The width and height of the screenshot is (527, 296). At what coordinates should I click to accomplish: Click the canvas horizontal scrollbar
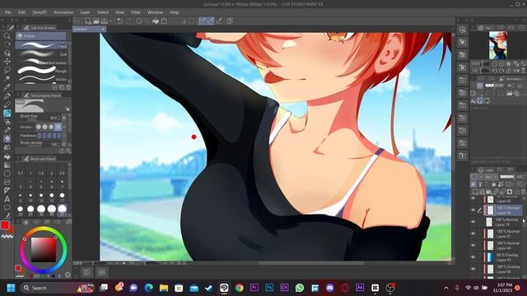point(311,263)
